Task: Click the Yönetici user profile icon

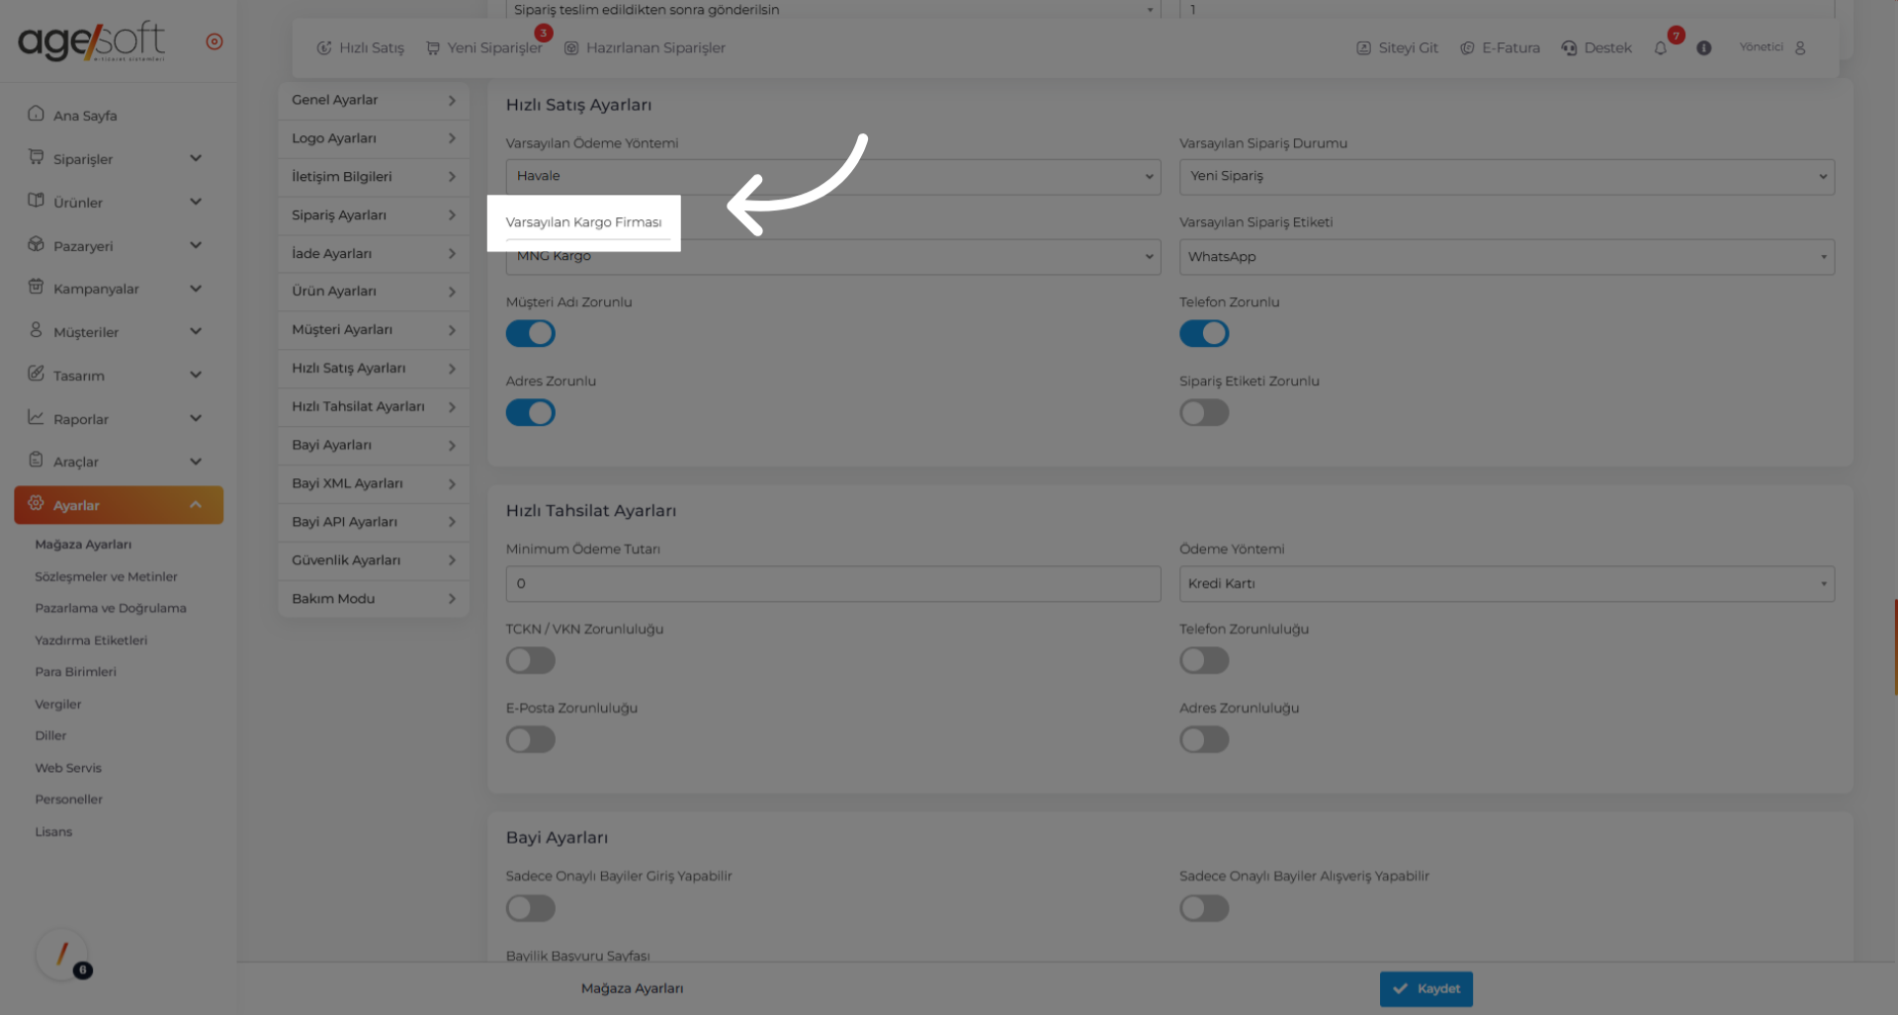Action: coord(1800,47)
